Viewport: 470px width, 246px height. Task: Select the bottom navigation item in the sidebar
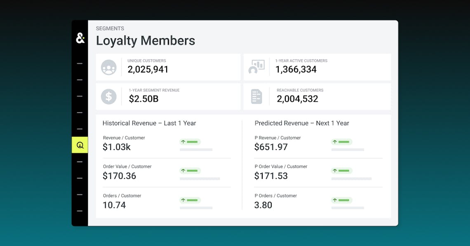[80, 211]
